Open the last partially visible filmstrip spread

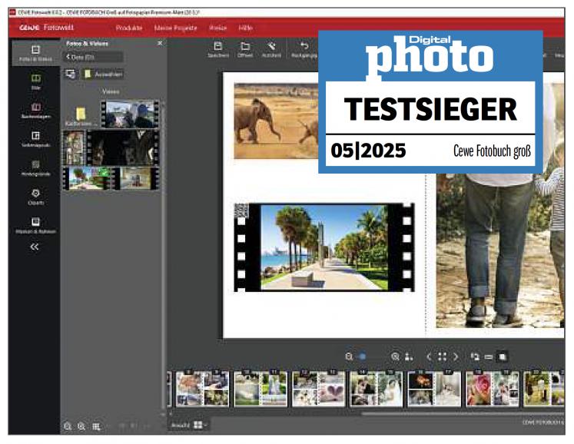pyautogui.click(x=544, y=389)
